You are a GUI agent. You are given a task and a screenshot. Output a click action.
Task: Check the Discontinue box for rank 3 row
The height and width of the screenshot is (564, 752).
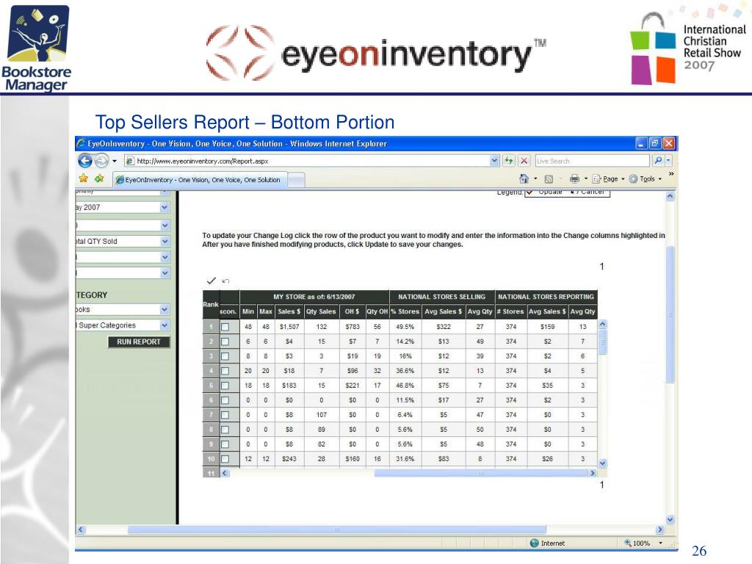pyautogui.click(x=225, y=356)
